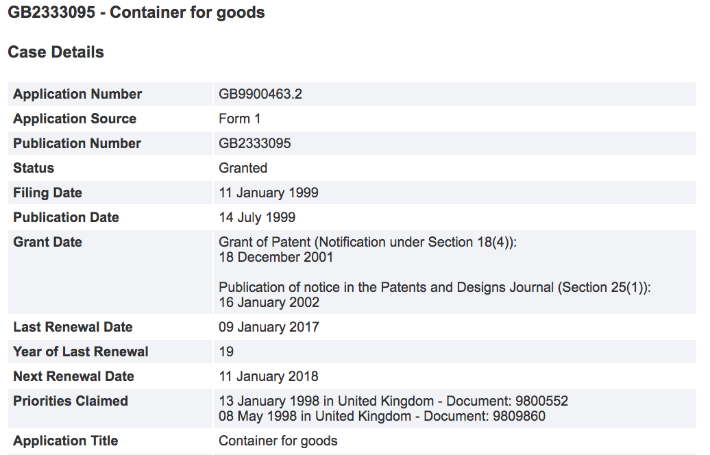Click the Granted status value

pyautogui.click(x=243, y=168)
